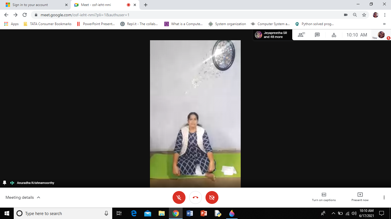Image resolution: width=391 pixels, height=219 pixels.
Task: Open Word from the Windows taskbar
Action: (189, 213)
